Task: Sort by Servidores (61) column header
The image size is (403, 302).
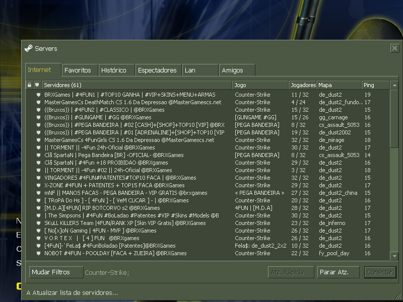Action: pyautogui.click(x=137, y=85)
